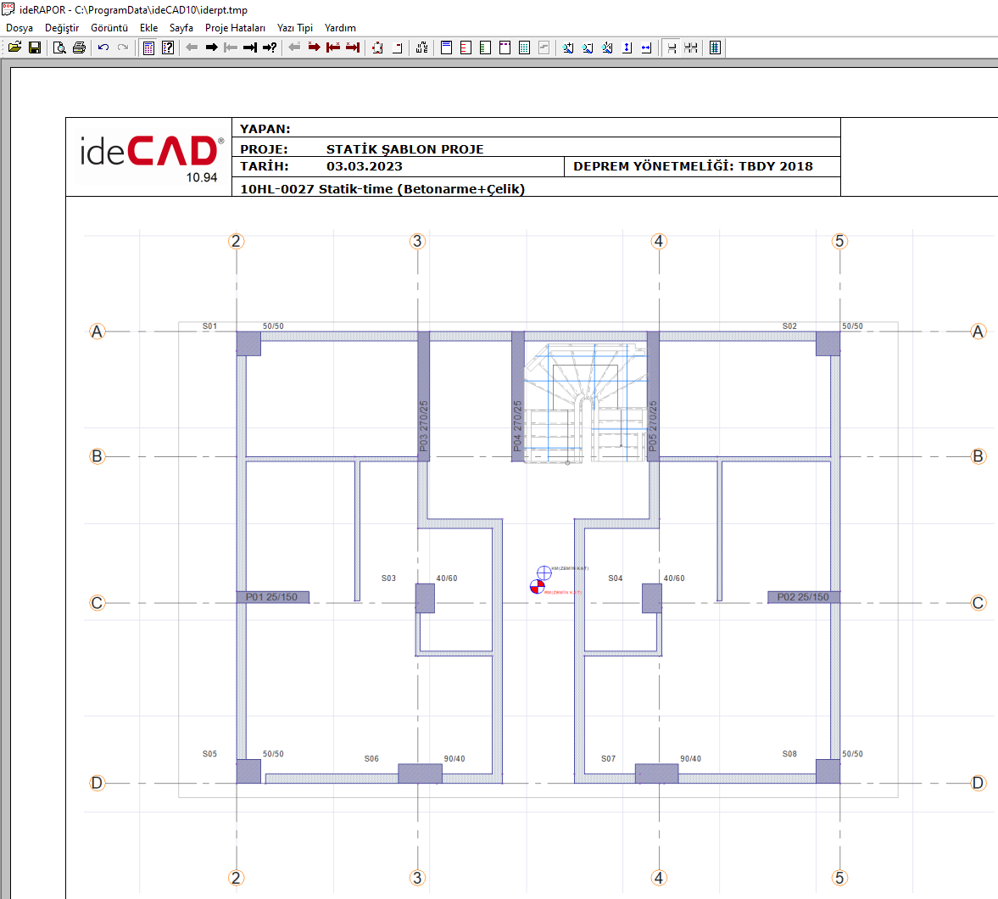Click the open file folder icon
Screen dimensions: 998x899
pos(15,47)
